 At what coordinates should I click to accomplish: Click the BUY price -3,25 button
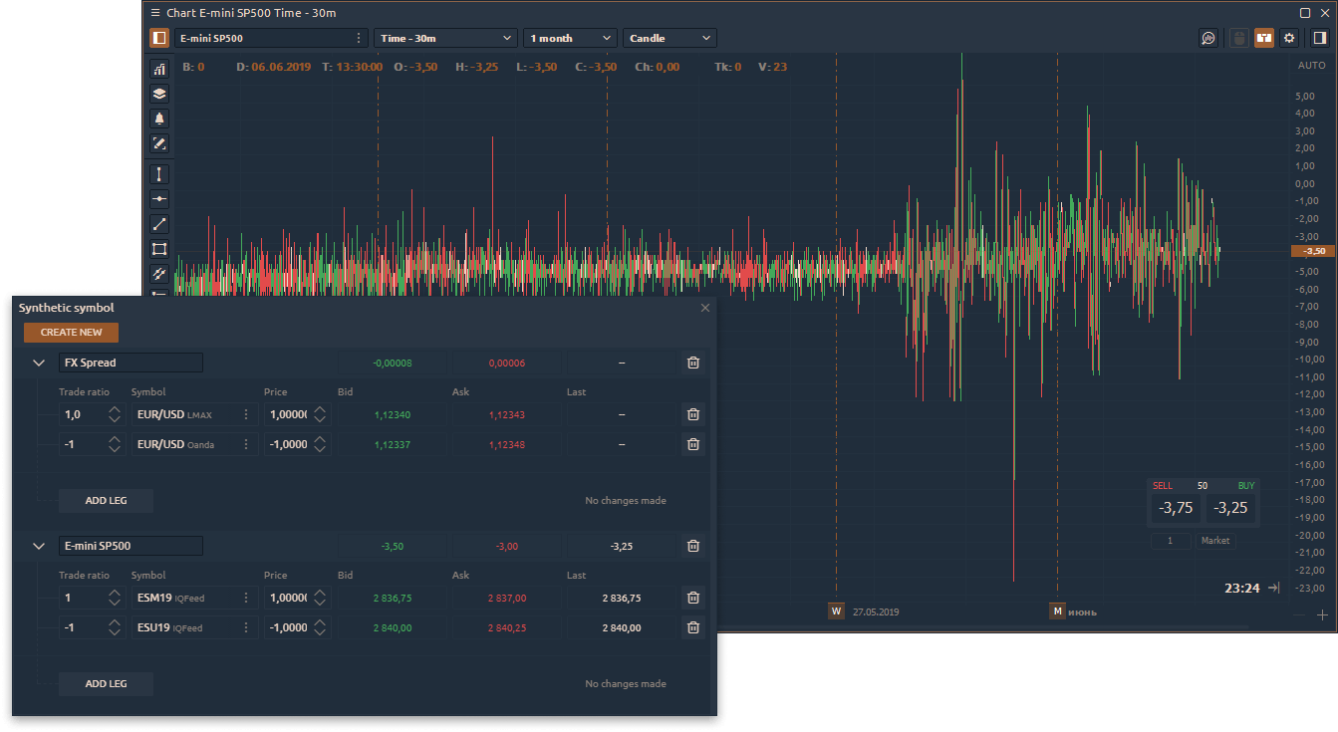click(x=1231, y=508)
